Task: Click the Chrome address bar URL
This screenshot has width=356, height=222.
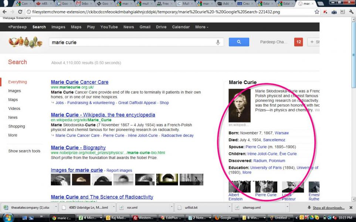Action: (x=156, y=12)
